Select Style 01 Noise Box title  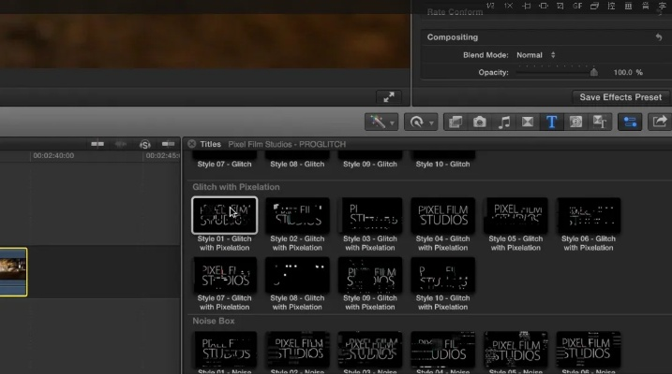[225, 349]
